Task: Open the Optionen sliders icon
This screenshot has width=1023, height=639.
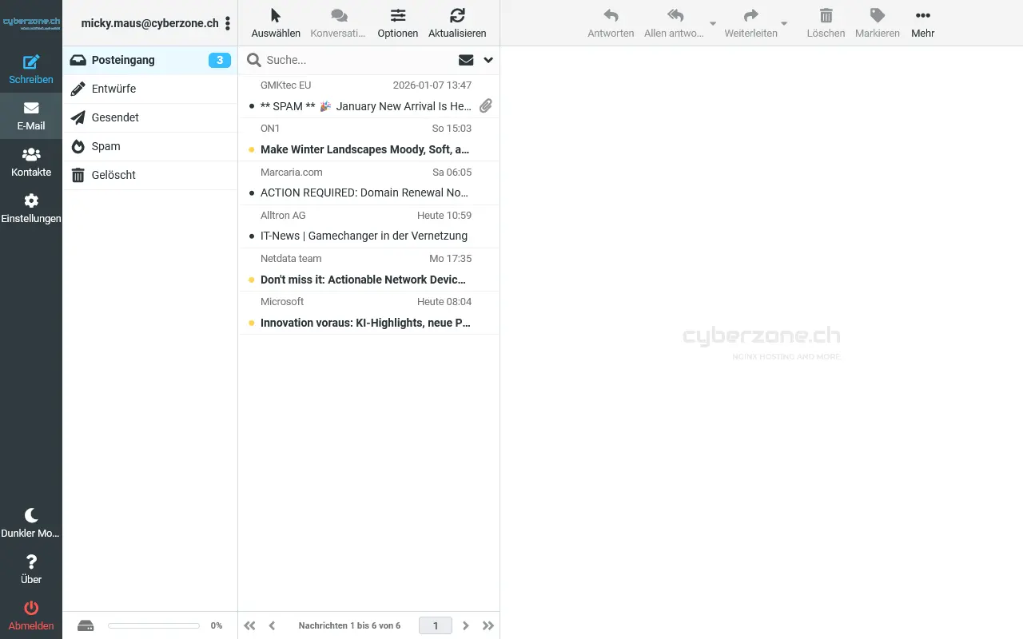Action: pos(398,16)
